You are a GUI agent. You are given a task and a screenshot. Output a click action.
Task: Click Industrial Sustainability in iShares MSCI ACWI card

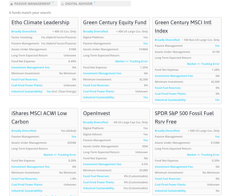pos(27,191)
